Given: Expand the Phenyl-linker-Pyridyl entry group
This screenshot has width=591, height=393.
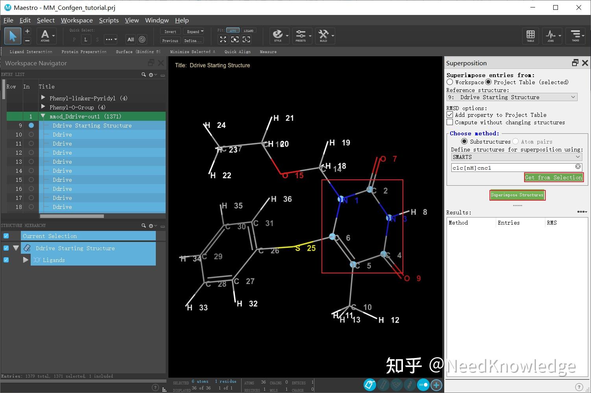Looking at the screenshot, I should (42, 98).
